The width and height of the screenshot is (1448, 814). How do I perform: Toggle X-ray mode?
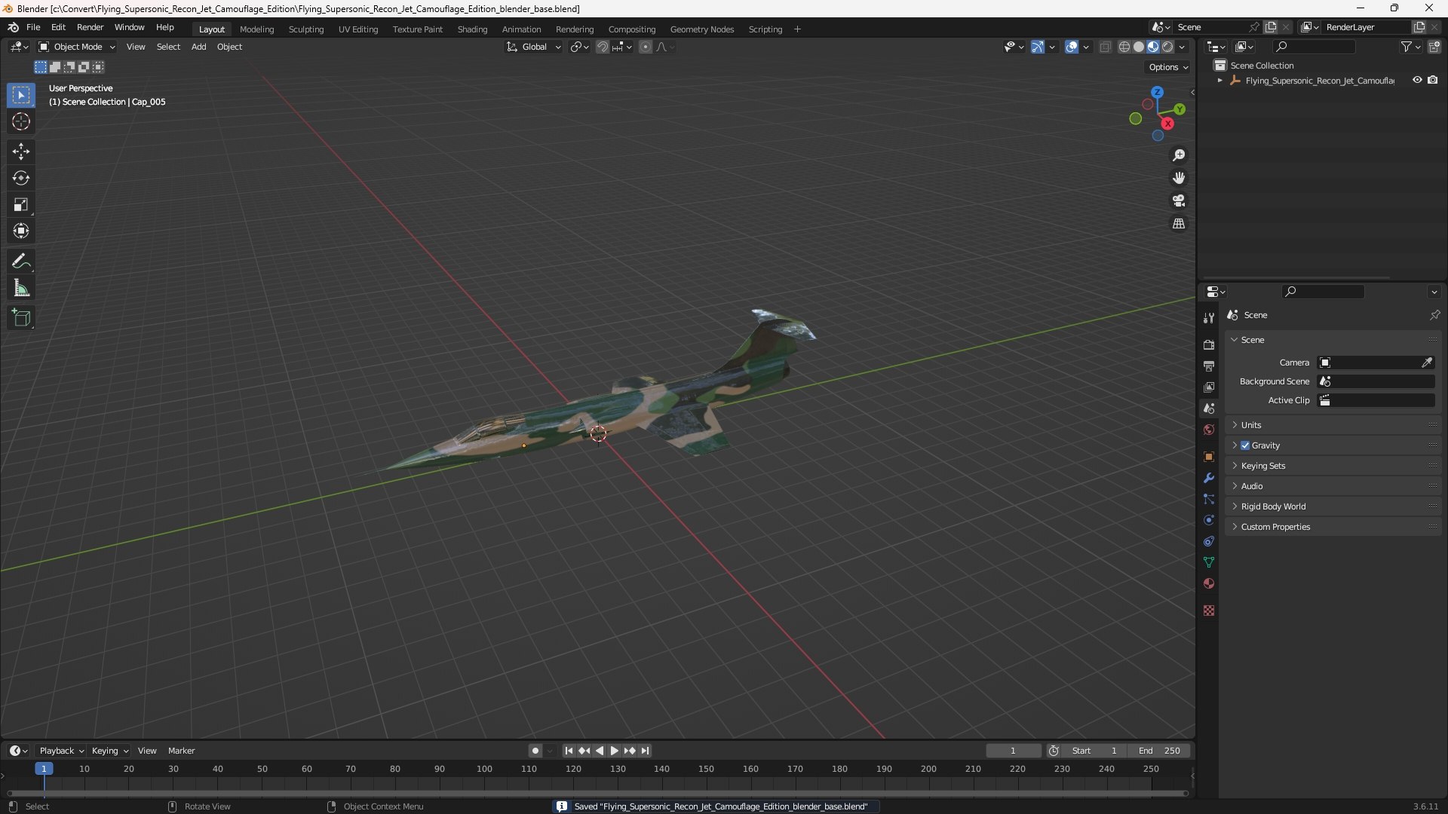click(1105, 47)
